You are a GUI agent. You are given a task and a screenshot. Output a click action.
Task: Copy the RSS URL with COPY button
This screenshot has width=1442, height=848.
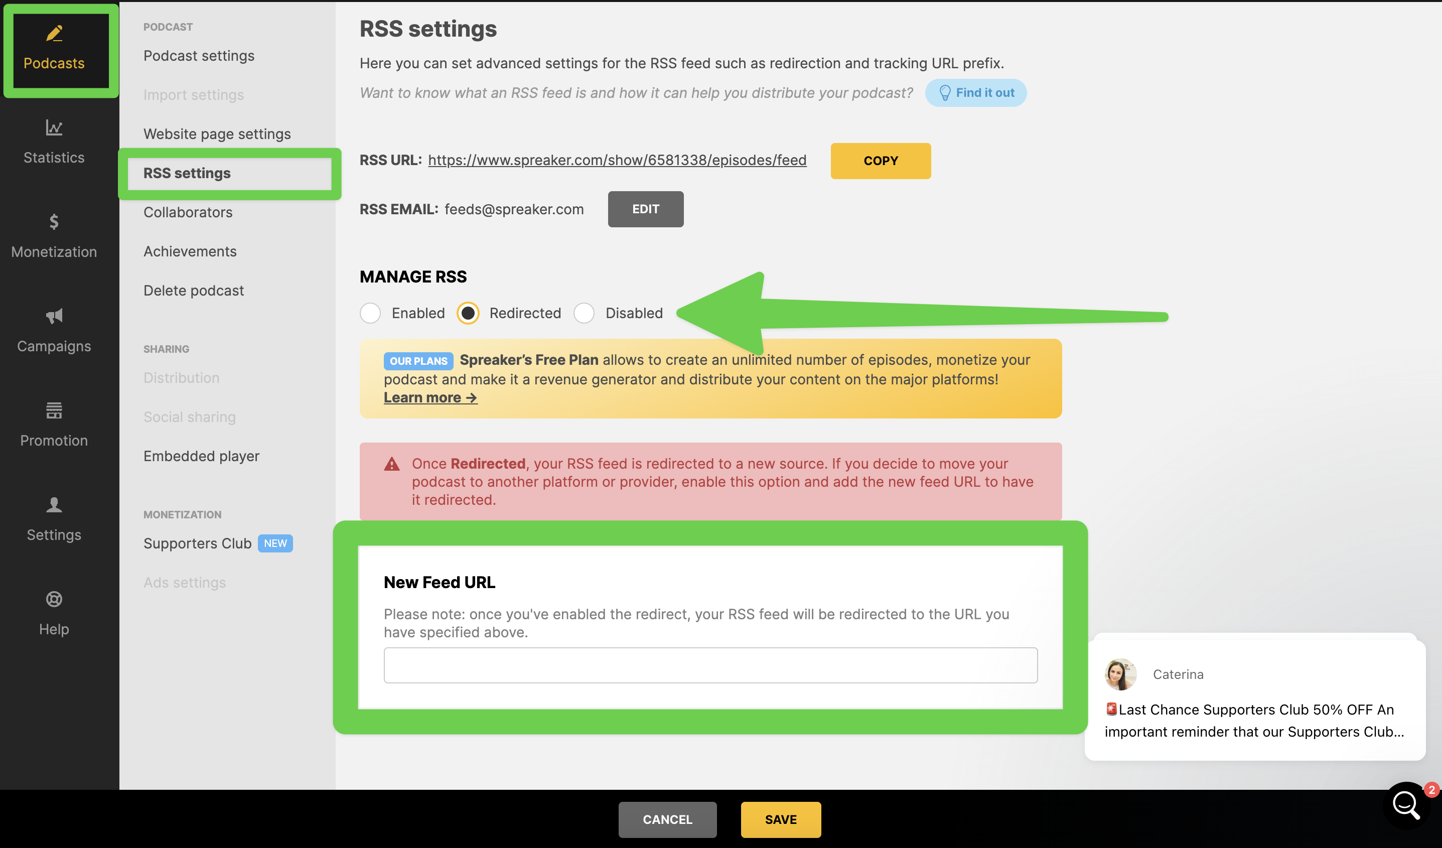[880, 161]
